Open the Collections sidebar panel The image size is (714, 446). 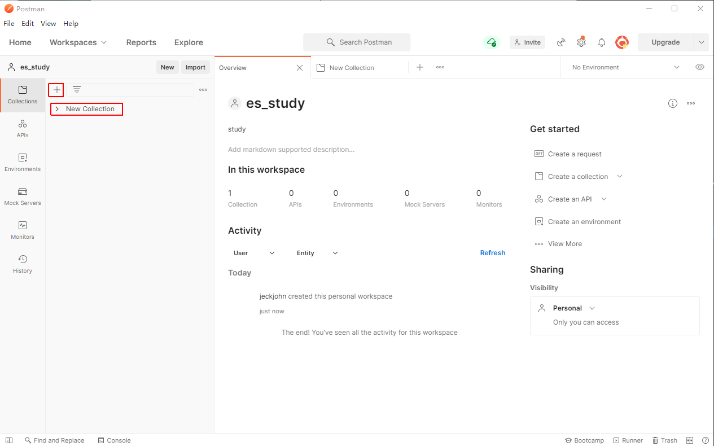(x=23, y=95)
